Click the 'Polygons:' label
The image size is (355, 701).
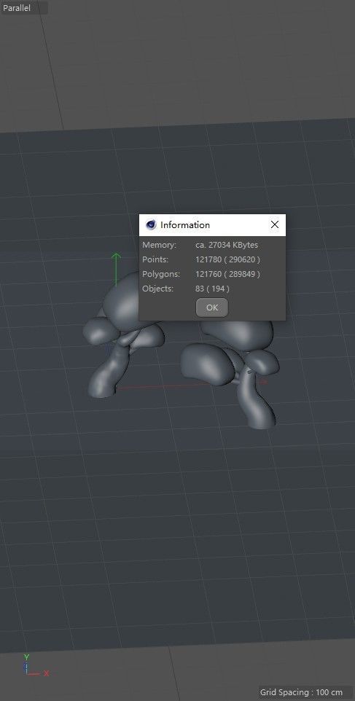tap(161, 274)
